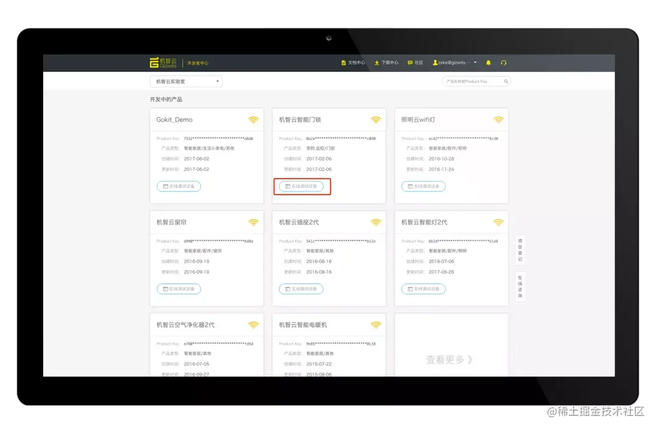Open the 机智云空气净化器2代 product title
The height and width of the screenshot is (430, 657).
click(185, 325)
